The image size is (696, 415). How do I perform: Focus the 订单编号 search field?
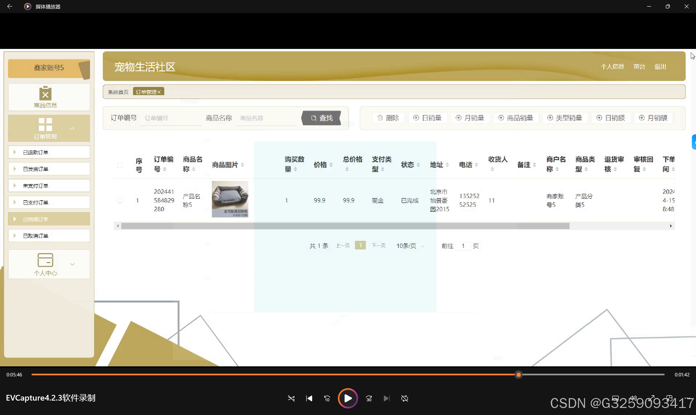pos(171,118)
